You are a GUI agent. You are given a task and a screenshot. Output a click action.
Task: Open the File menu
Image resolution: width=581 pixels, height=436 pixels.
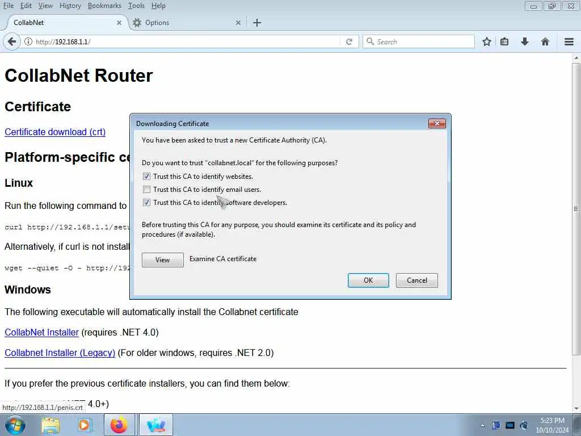8,6
